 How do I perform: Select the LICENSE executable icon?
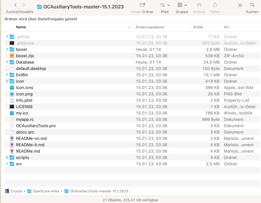(12, 107)
